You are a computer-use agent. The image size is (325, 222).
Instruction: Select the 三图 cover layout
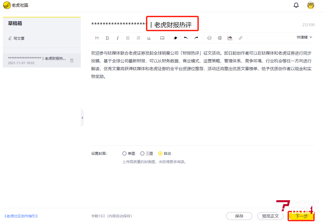click(142, 153)
